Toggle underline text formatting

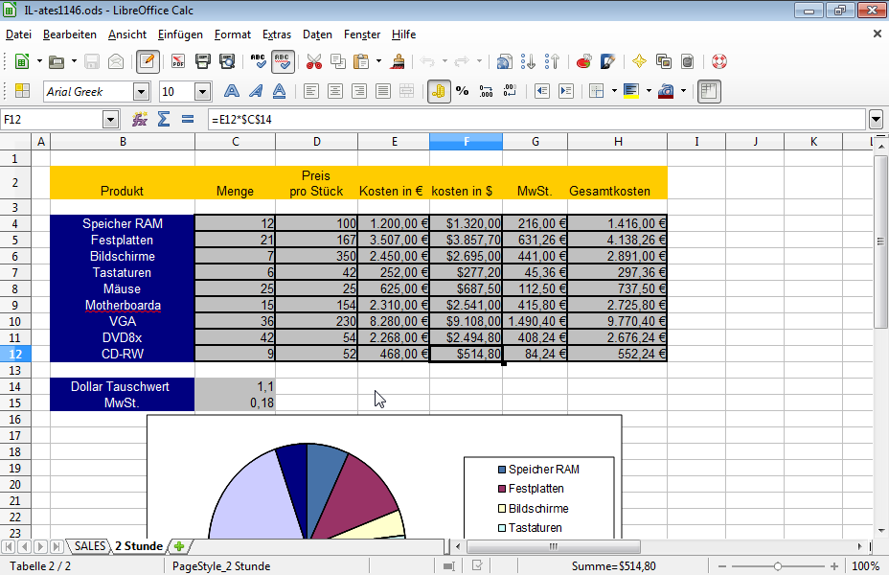click(279, 91)
